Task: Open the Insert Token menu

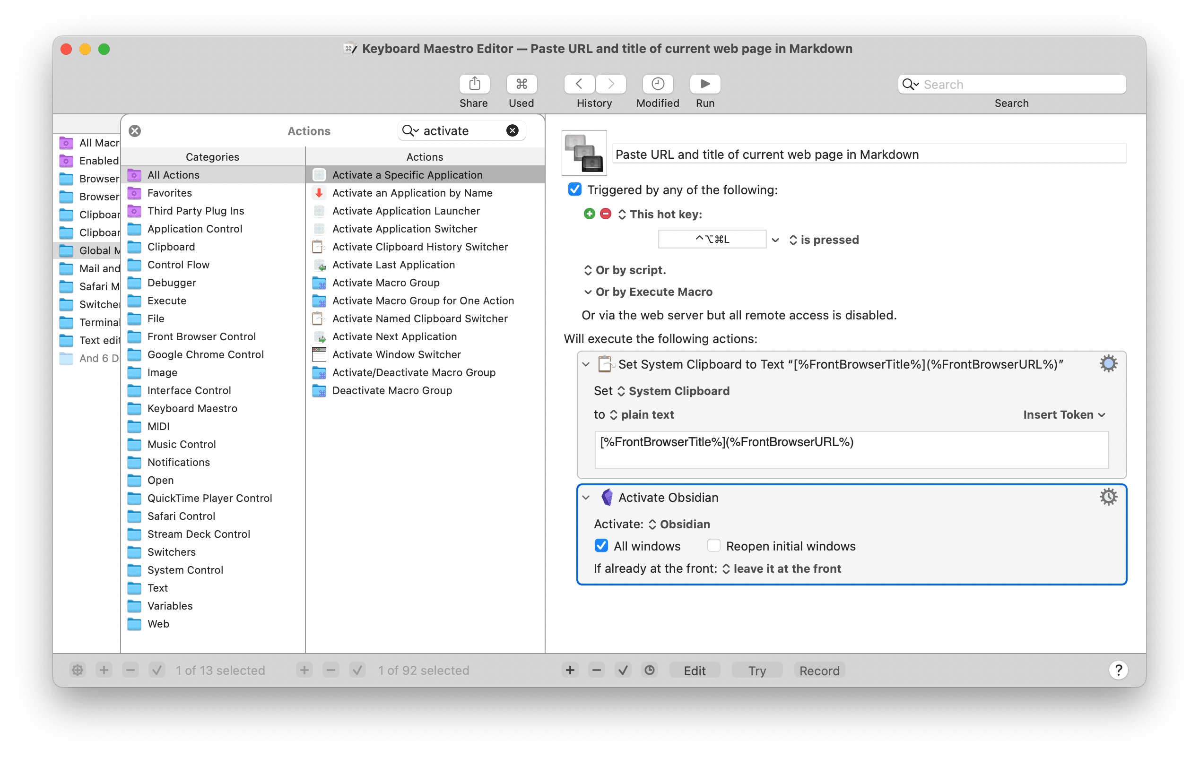Action: tap(1064, 414)
